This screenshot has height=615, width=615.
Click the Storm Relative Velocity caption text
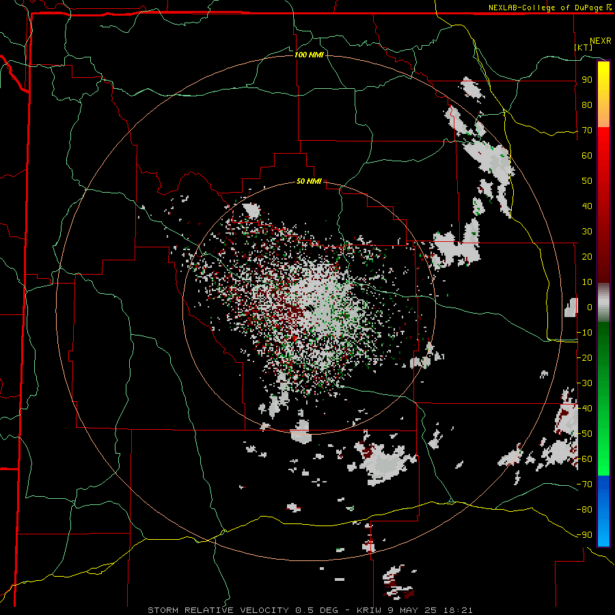310,610
